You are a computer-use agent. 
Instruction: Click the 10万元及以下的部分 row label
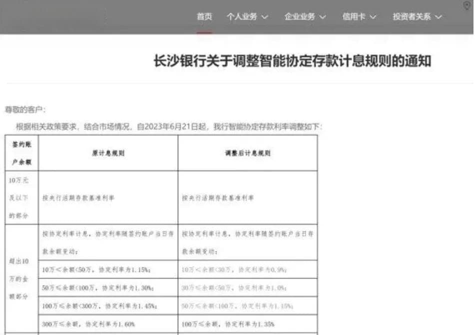[x=22, y=197]
